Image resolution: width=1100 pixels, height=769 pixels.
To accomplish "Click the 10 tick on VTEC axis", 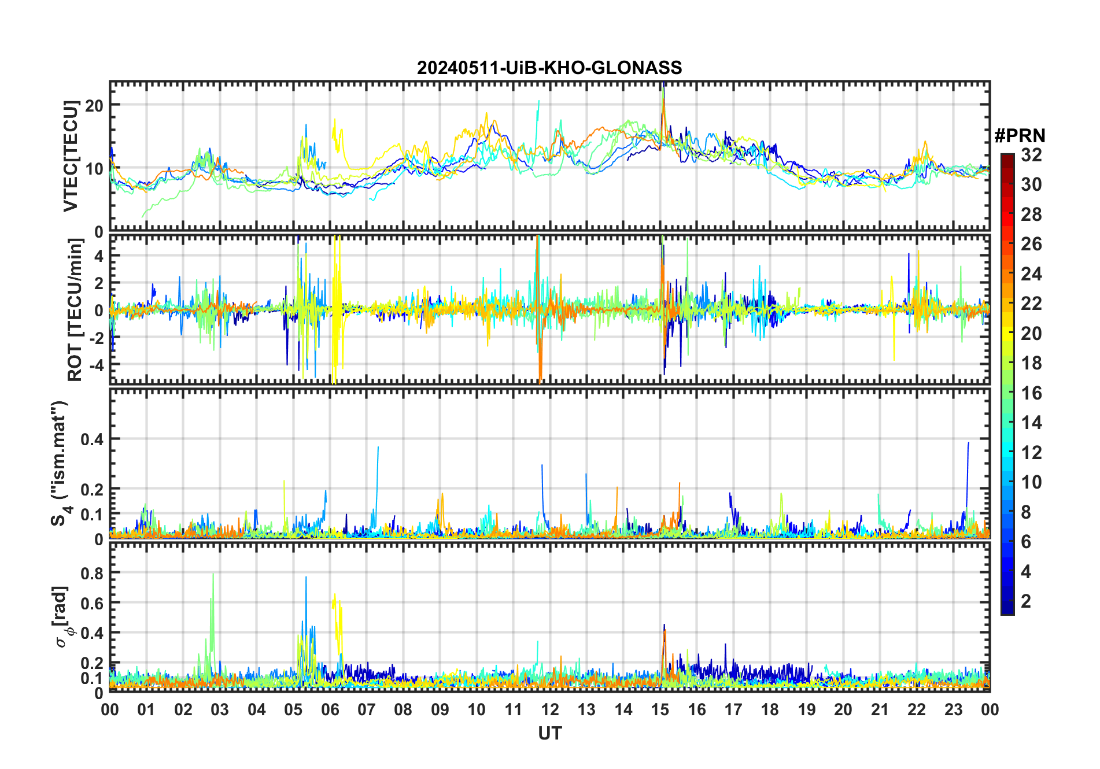I will click(94, 169).
